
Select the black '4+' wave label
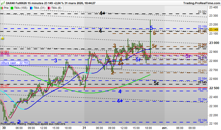[102, 13]
